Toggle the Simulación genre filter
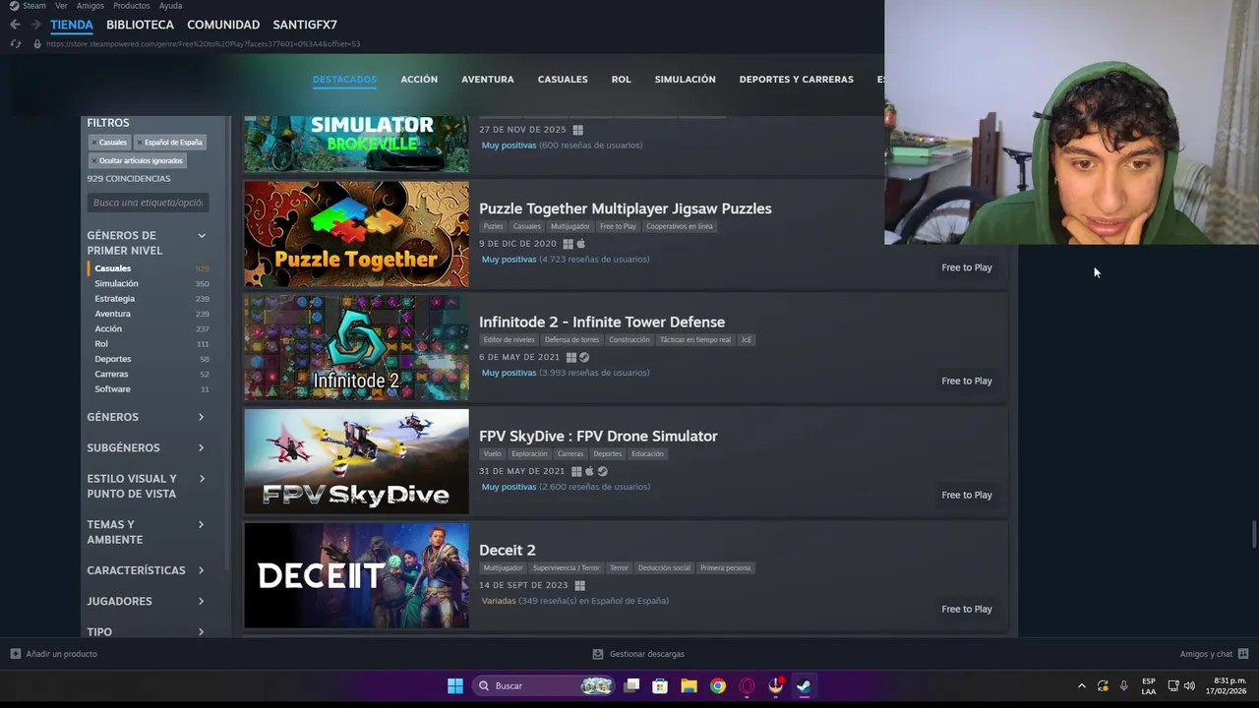 tap(150, 283)
